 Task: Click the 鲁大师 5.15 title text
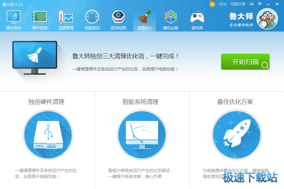[x=13, y=5]
